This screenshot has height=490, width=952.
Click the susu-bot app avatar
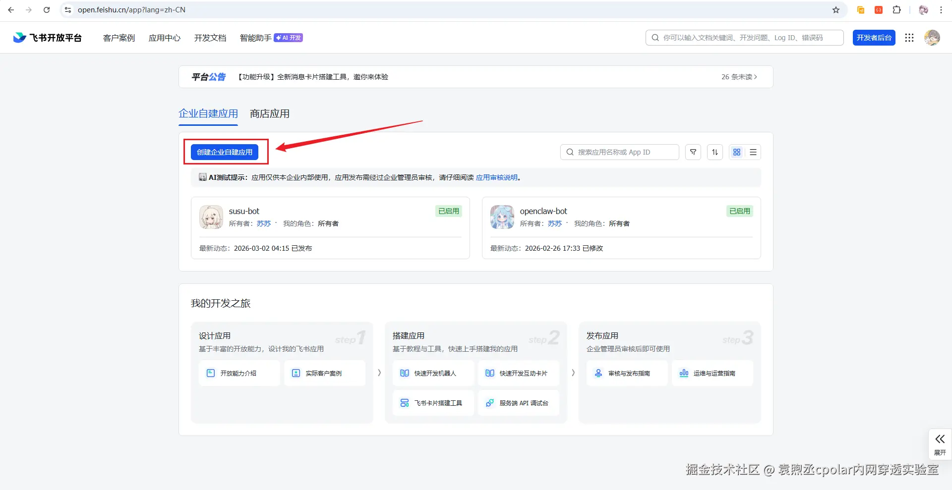211,217
